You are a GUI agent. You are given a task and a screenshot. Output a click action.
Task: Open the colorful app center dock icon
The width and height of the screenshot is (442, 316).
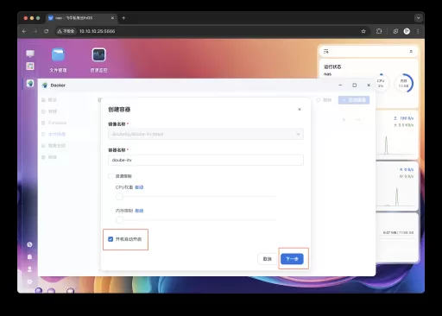(x=30, y=66)
